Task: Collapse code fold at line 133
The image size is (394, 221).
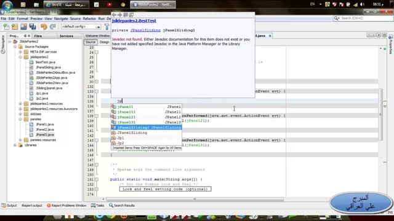Action: tap(97, 91)
